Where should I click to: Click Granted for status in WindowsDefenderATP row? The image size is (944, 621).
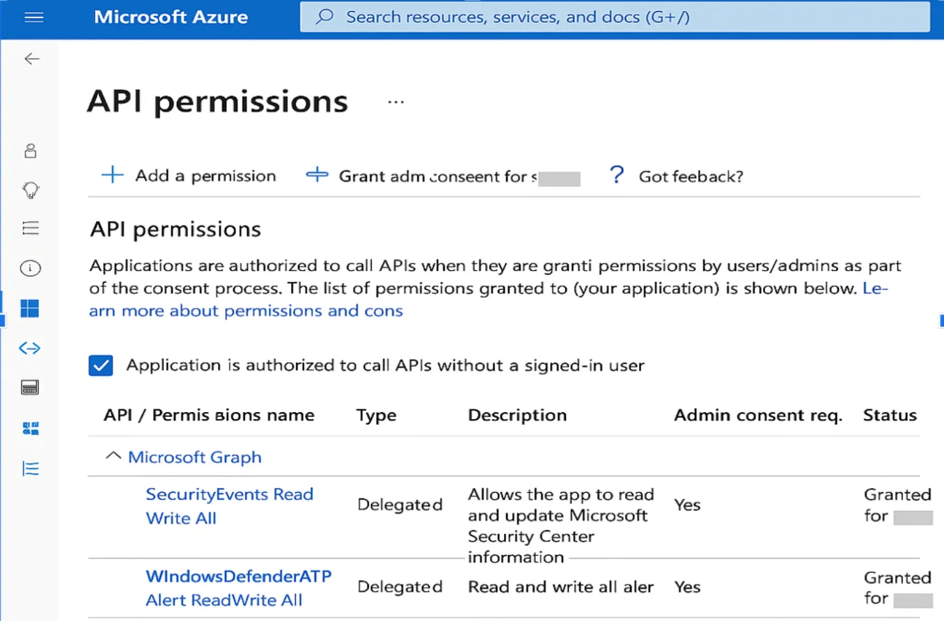tap(897, 588)
